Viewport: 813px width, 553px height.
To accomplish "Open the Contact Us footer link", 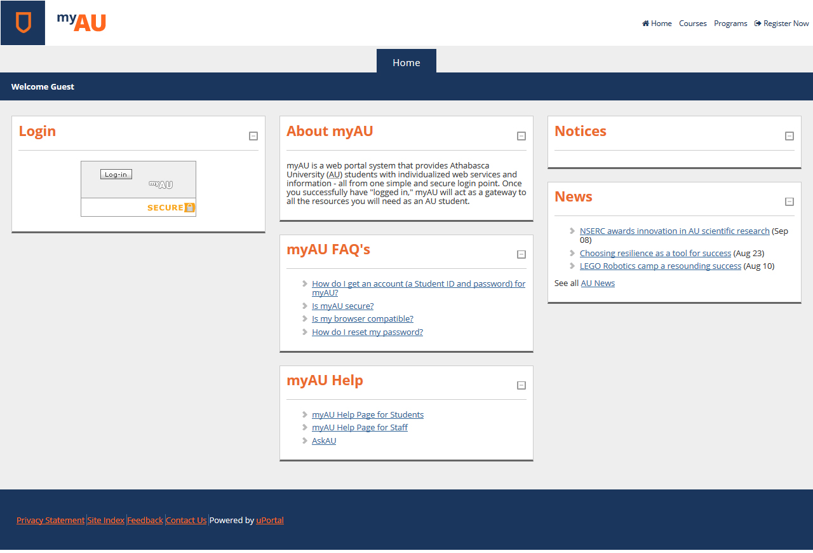I will (186, 520).
